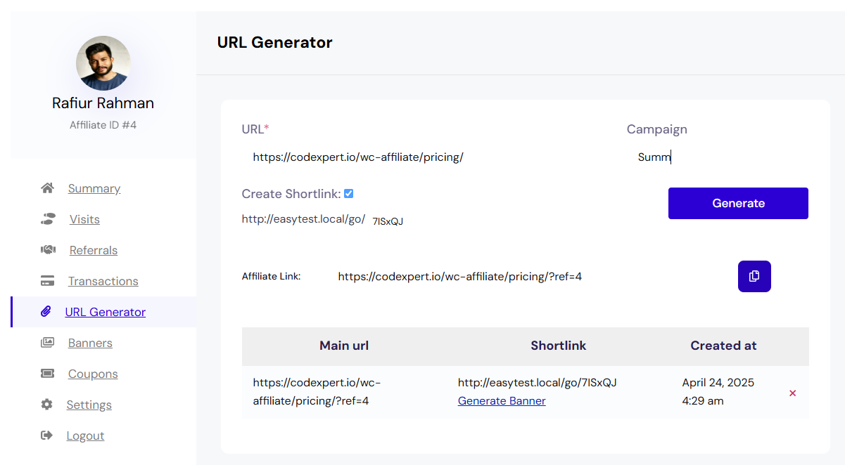The width and height of the screenshot is (845, 465).
Task: Click the Shortlink column header
Action: tap(559, 346)
